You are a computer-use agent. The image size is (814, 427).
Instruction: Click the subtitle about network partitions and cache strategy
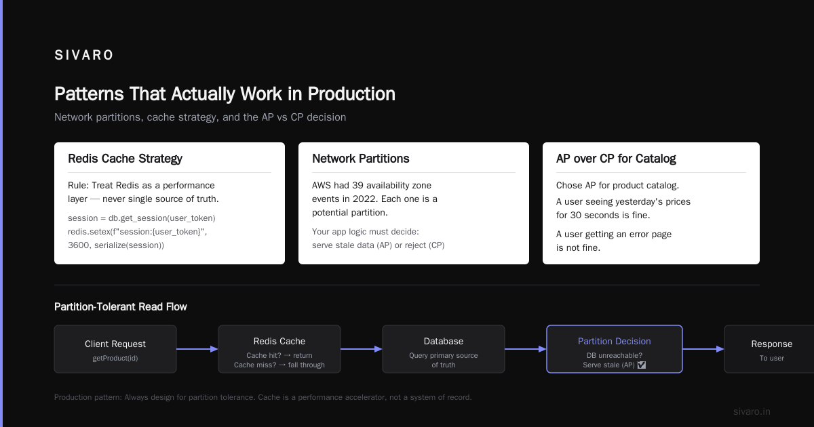click(200, 117)
